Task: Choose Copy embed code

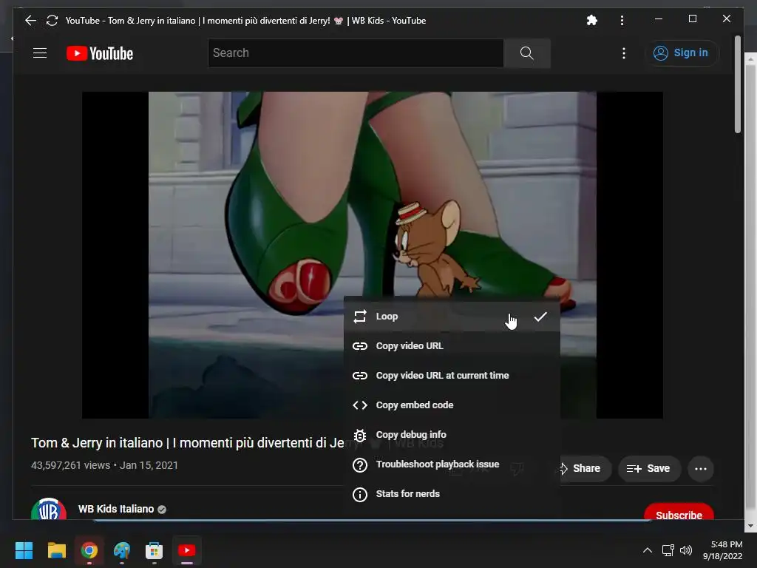Action: tap(452, 405)
